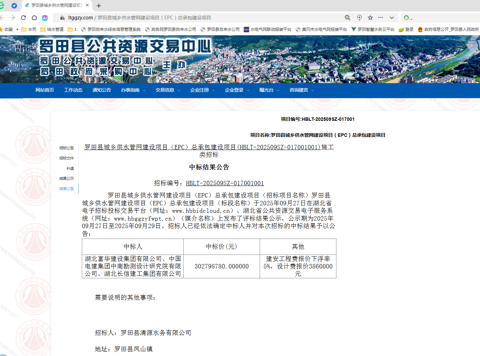The image size is (480, 356).
Task: Click the lightbulb icon in address bar
Action: [359, 18]
